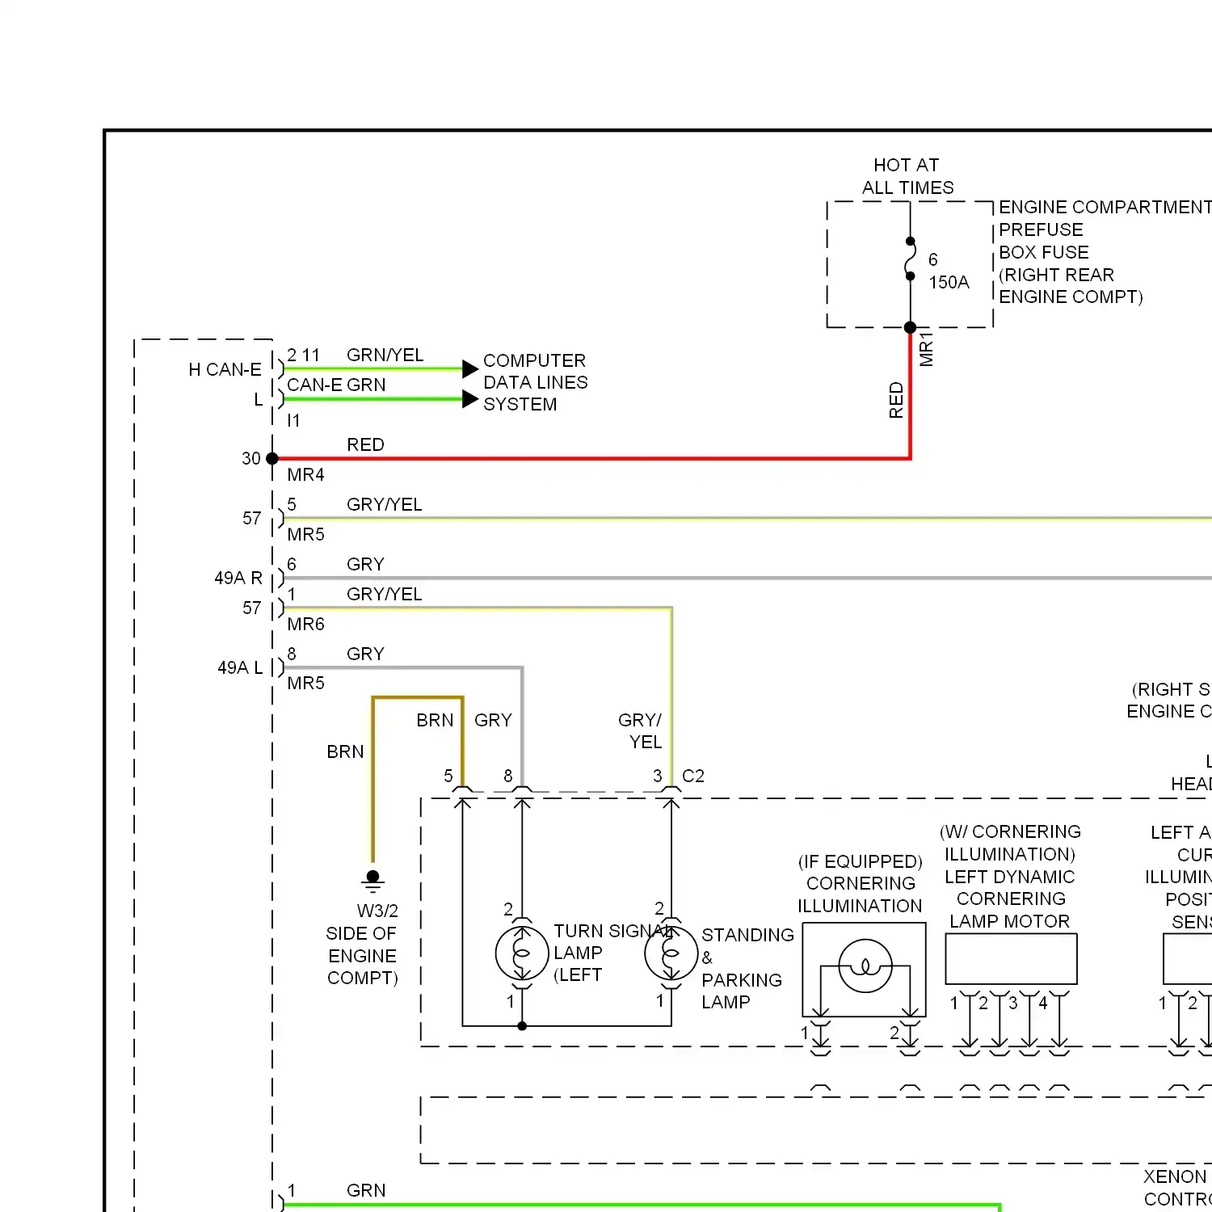Click the GRN/YEL wire arrowhead

[470, 369]
